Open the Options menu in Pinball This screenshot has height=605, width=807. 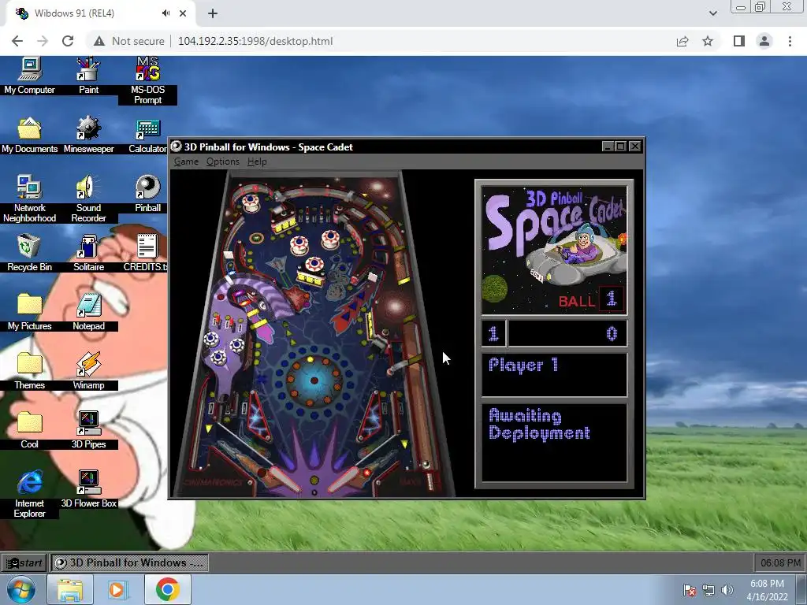click(x=222, y=161)
